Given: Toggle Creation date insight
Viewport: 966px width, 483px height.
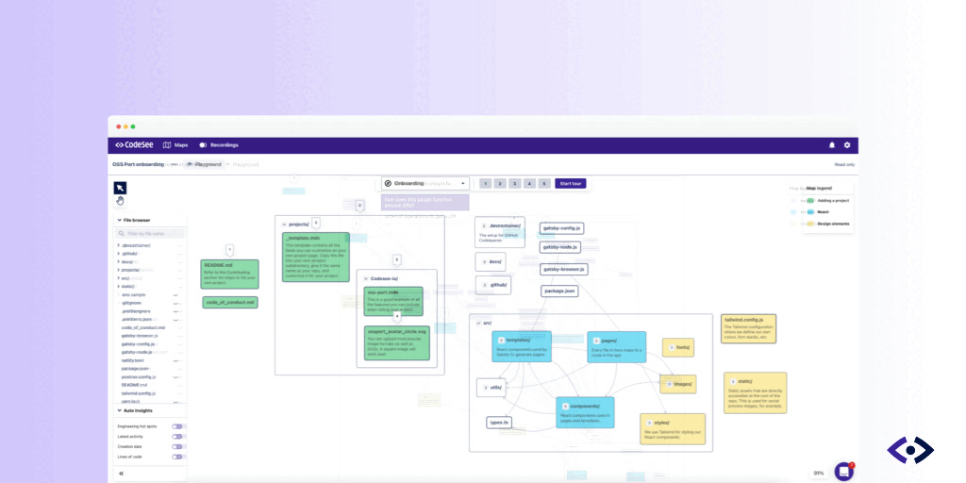Looking at the screenshot, I should tap(178, 446).
